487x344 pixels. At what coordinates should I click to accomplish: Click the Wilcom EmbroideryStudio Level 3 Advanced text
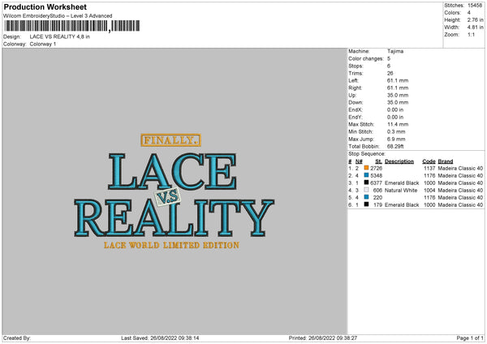58,16
